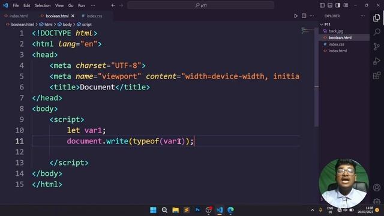Open the Selection menu
Screen dimensions: 384x216
pos(43,5)
